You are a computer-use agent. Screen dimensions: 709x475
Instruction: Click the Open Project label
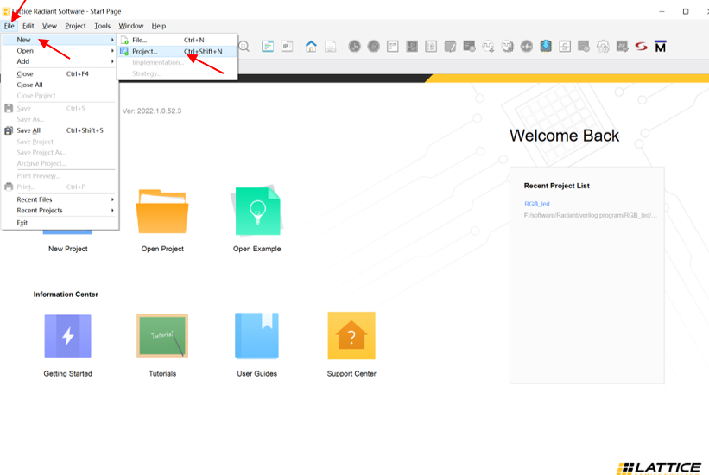162,249
